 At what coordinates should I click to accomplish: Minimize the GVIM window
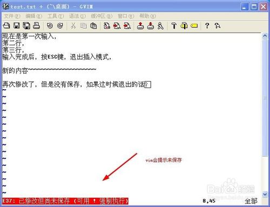pyautogui.click(x=245, y=7)
